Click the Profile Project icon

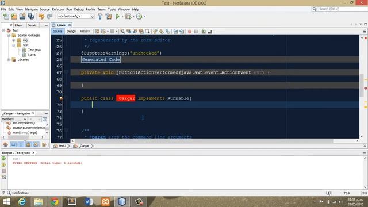click(x=139, y=16)
